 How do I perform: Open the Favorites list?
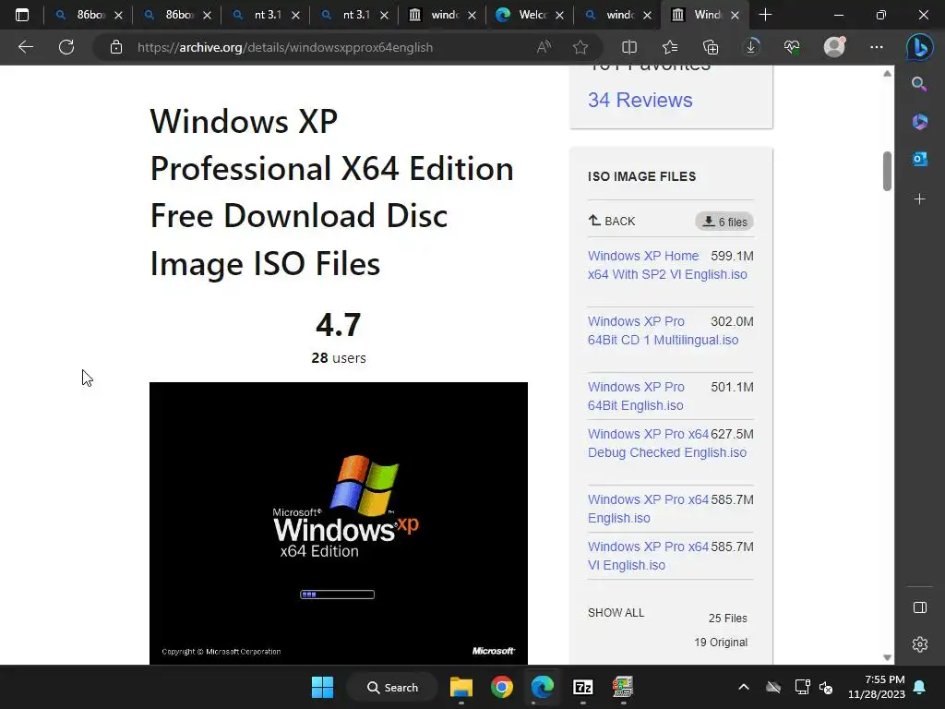pos(670,47)
